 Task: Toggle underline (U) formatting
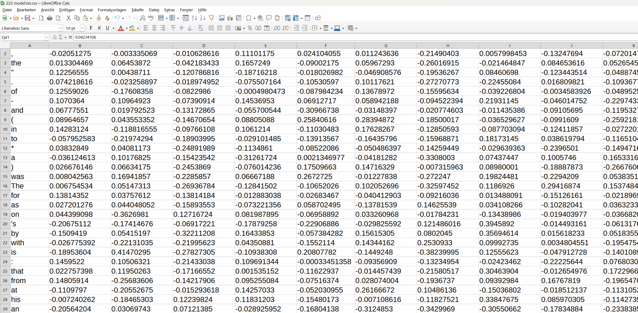tap(107, 28)
